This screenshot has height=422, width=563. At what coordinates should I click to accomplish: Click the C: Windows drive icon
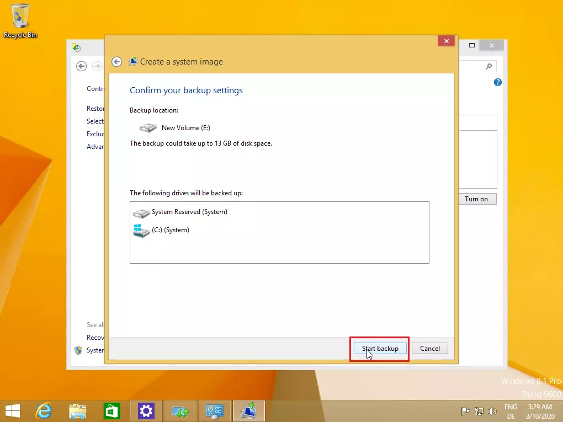click(141, 231)
